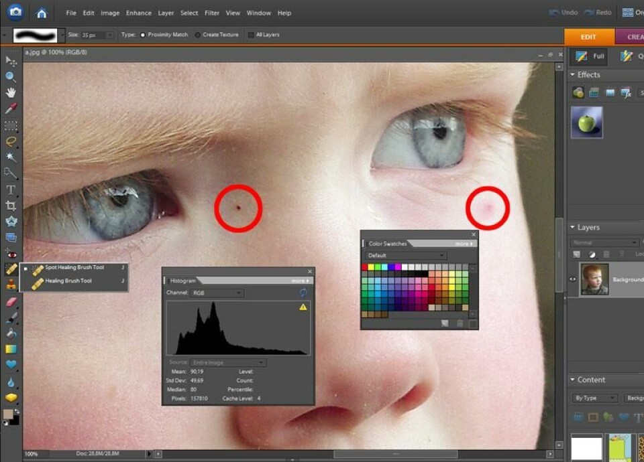Select the green apple effect thumbnail
Screen dimensions: 644x462
tap(586, 123)
